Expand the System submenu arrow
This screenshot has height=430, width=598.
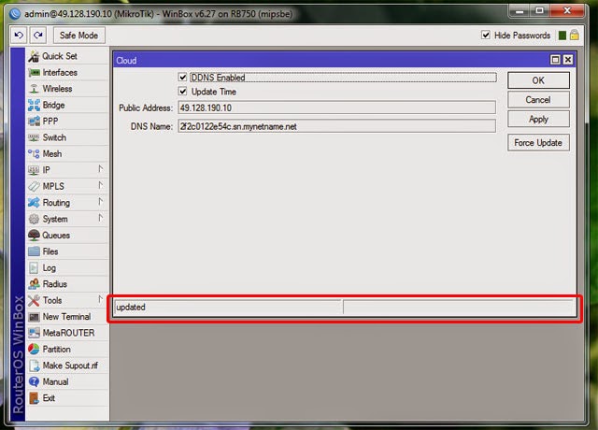tap(100, 218)
